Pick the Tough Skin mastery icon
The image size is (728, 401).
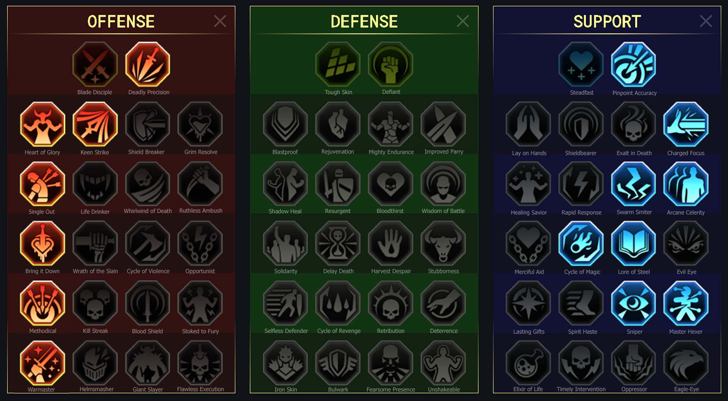coord(338,64)
